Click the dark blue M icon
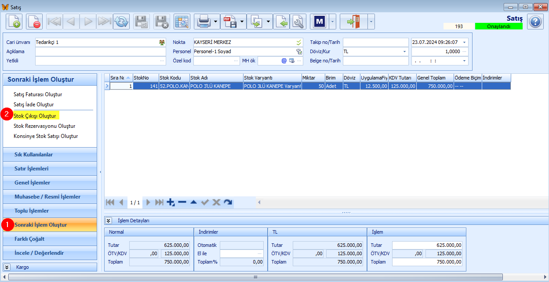The image size is (549, 282). (x=320, y=21)
